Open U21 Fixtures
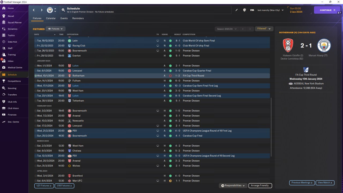 [44, 185]
